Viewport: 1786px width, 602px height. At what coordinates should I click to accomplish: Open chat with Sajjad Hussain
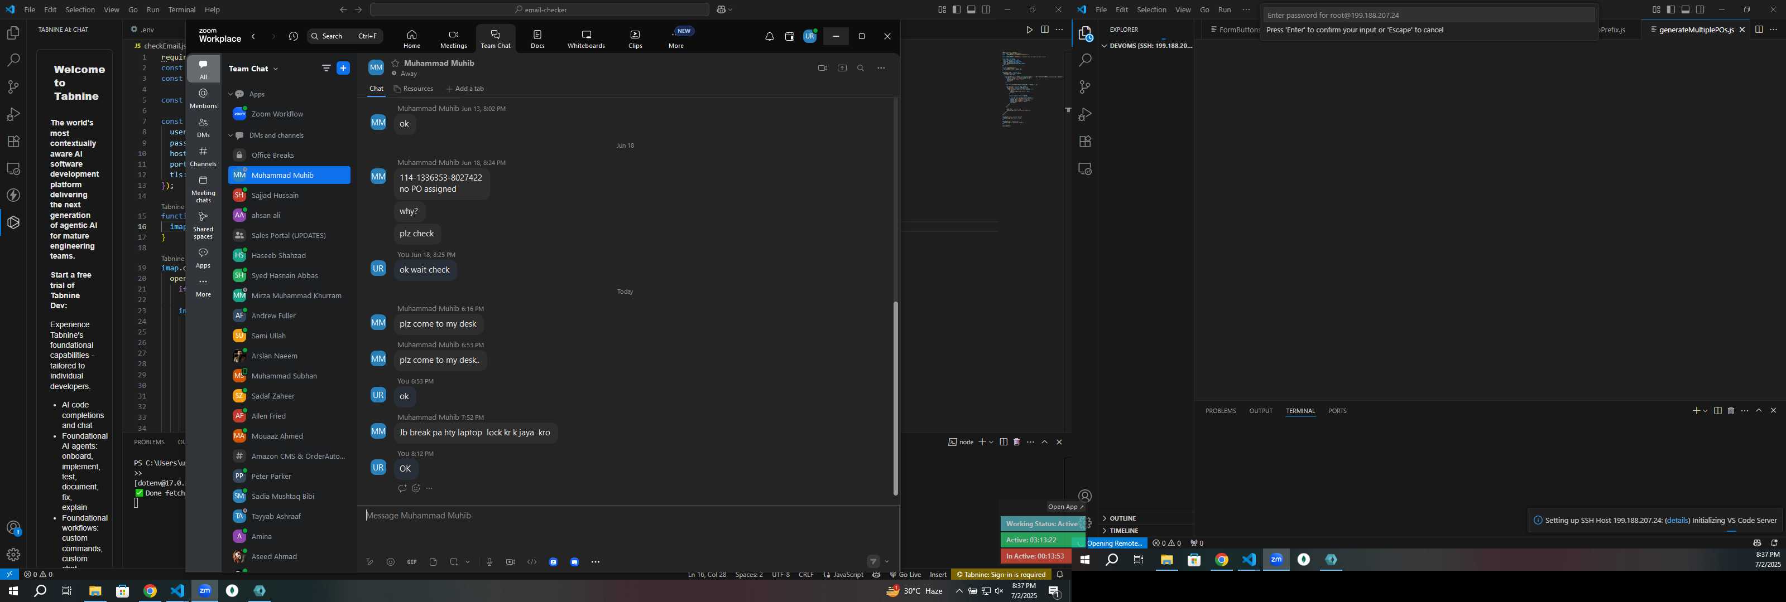point(289,195)
